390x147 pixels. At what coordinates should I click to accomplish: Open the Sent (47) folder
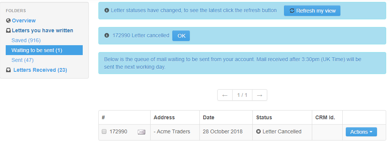22,60
